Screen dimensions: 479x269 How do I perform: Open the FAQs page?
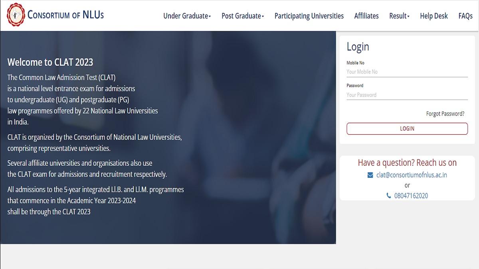465,16
